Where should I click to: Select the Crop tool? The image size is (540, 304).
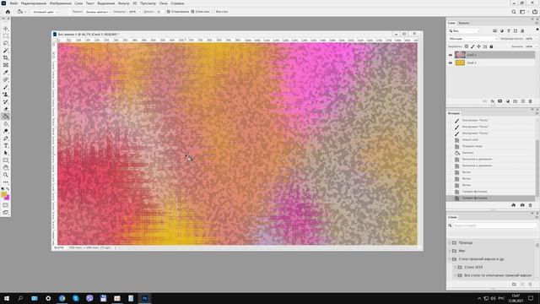click(6, 58)
